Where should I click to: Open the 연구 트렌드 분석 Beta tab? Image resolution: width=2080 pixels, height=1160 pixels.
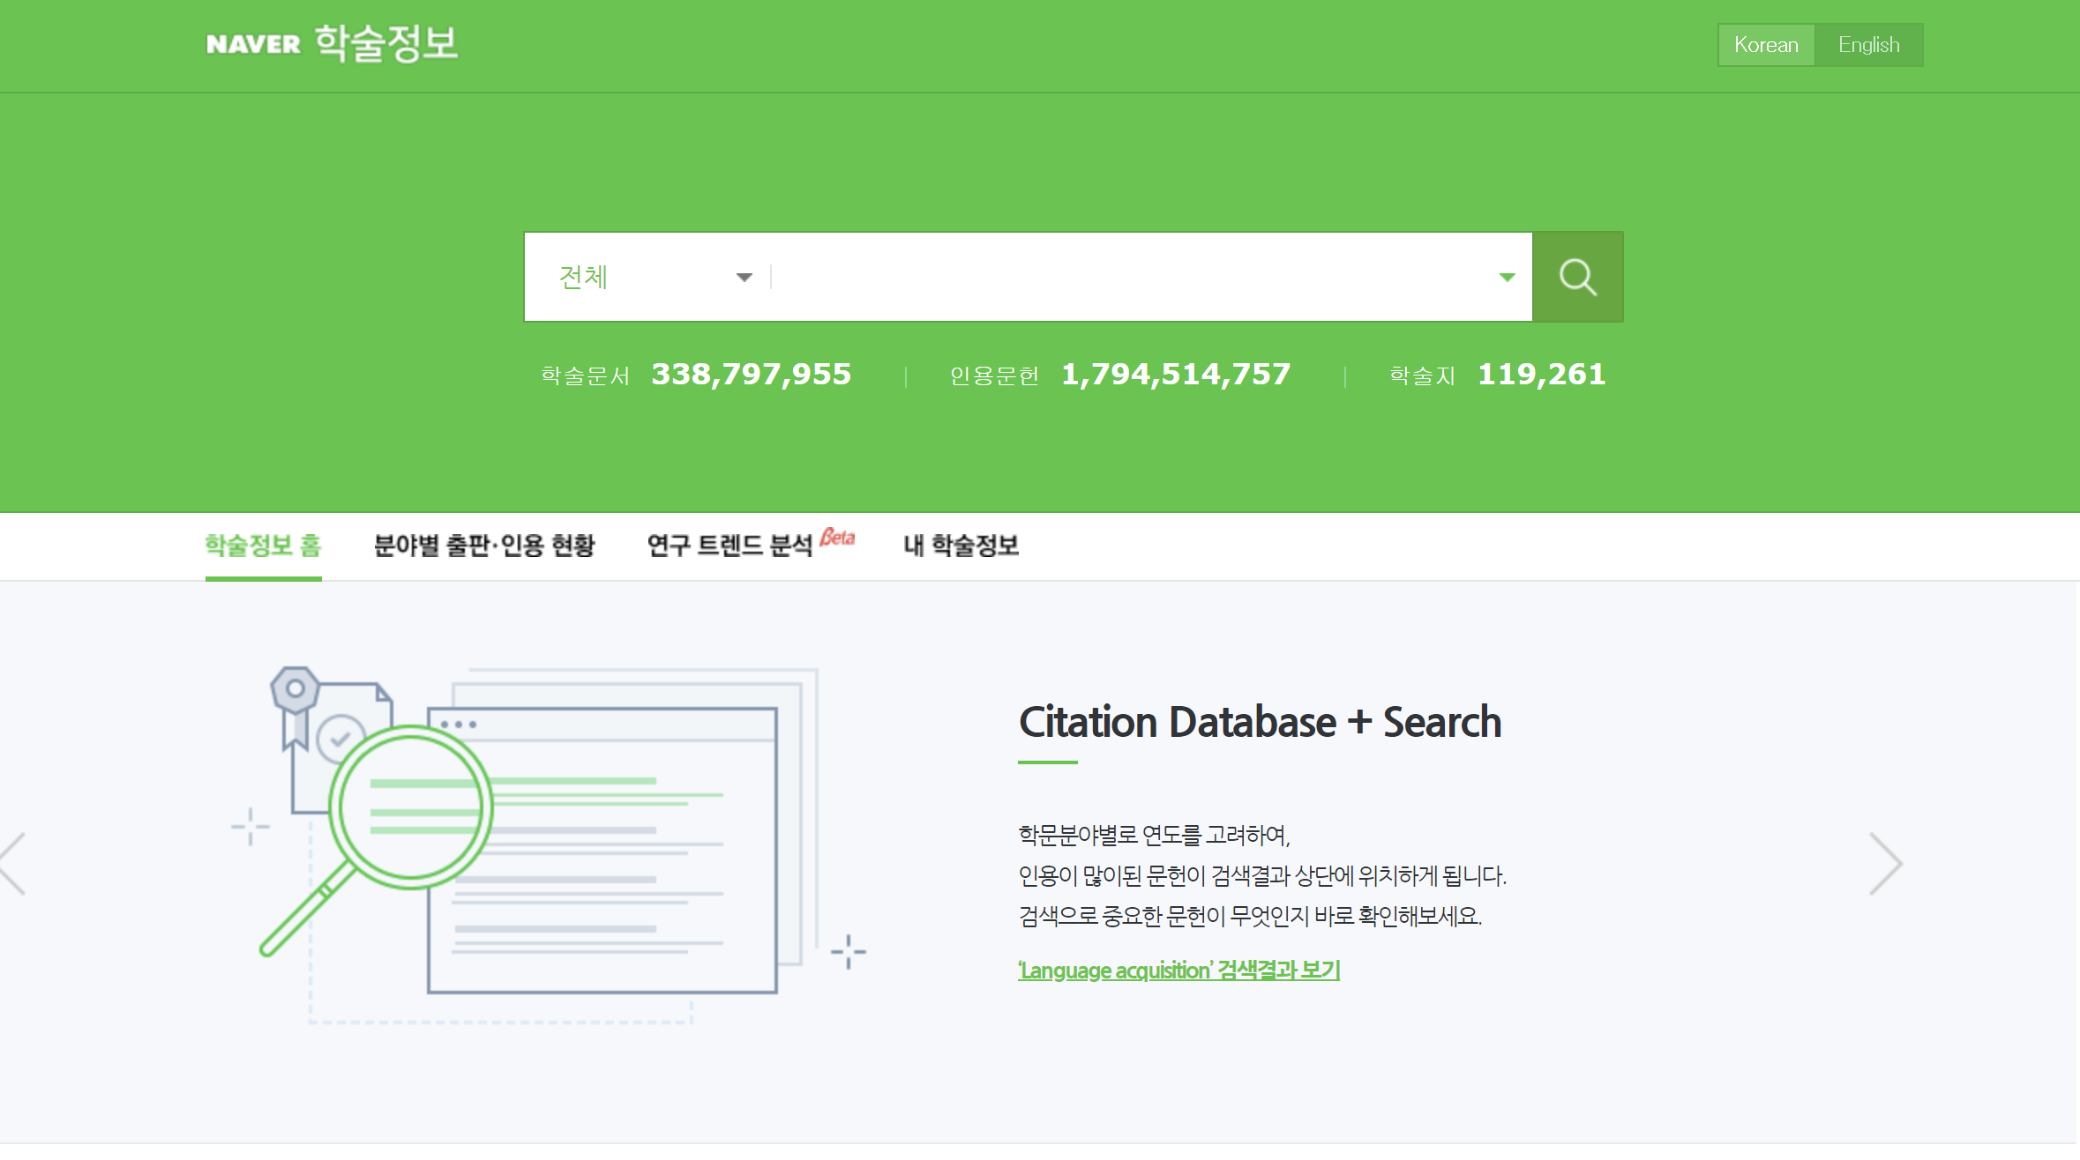tap(751, 544)
